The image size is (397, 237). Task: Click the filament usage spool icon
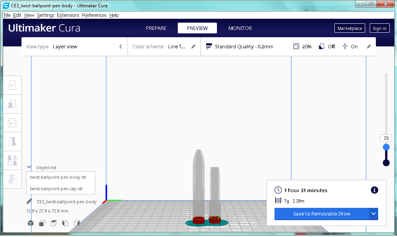[278, 201]
